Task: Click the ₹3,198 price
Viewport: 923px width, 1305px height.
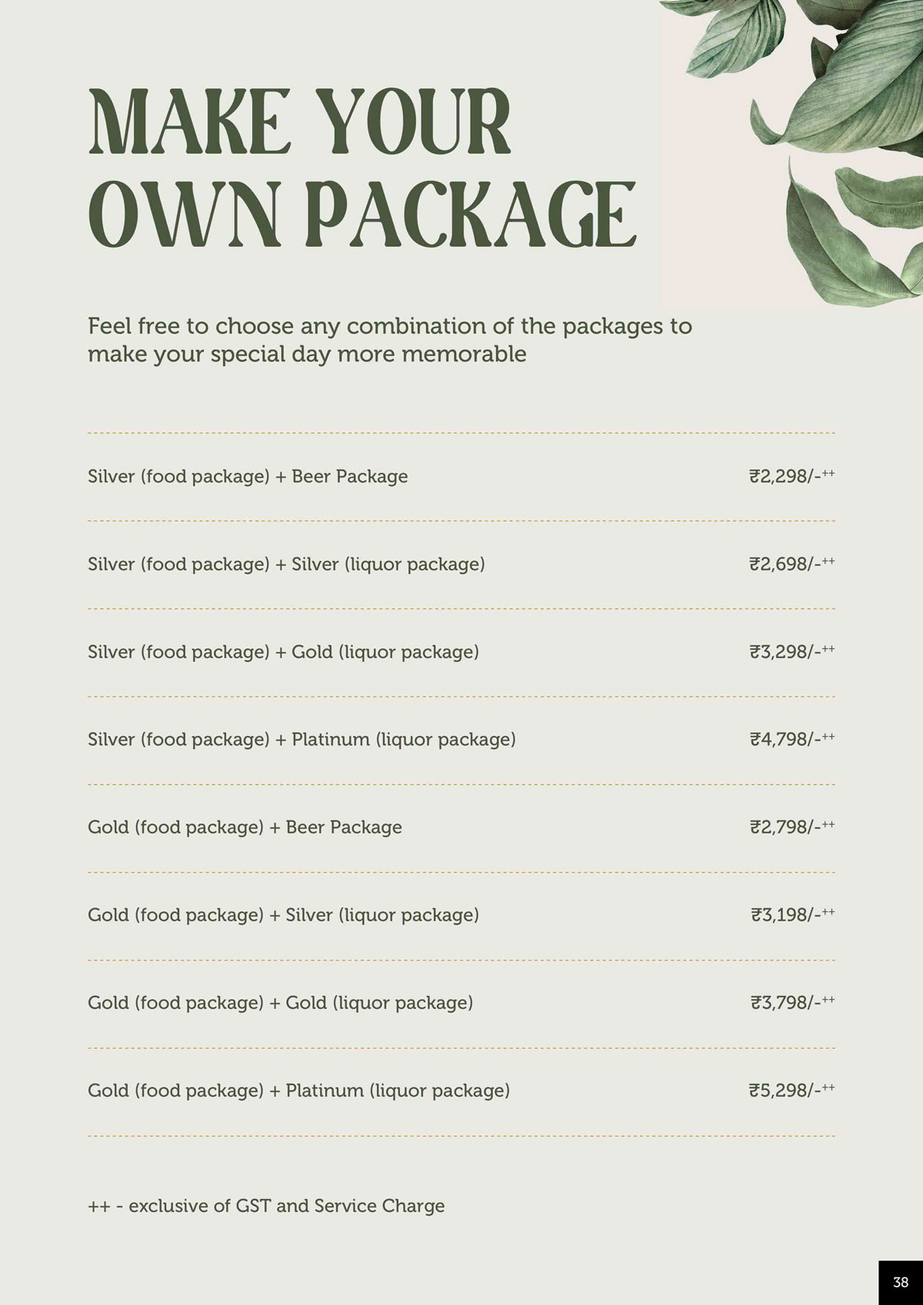Action: (x=792, y=915)
